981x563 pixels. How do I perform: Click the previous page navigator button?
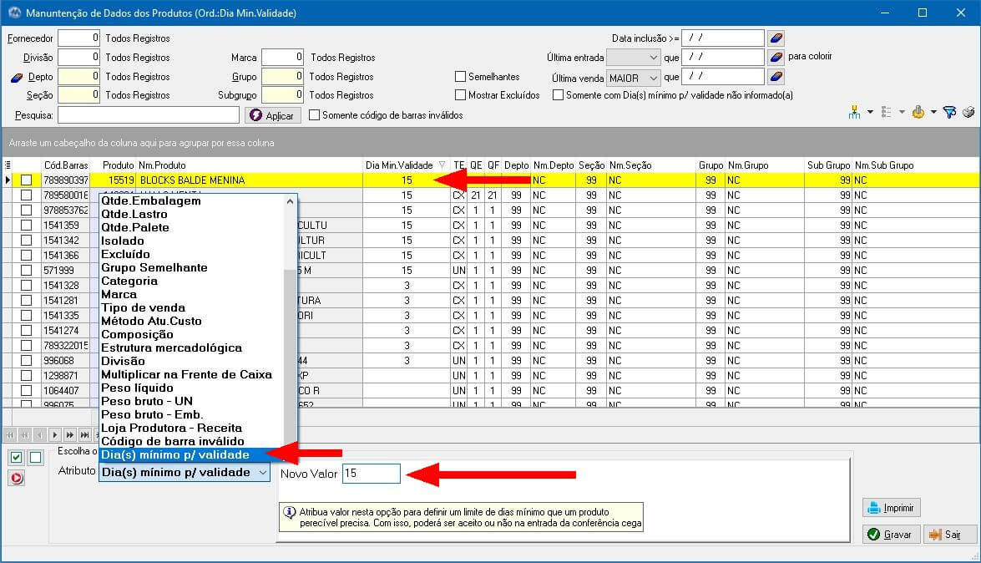[25, 434]
